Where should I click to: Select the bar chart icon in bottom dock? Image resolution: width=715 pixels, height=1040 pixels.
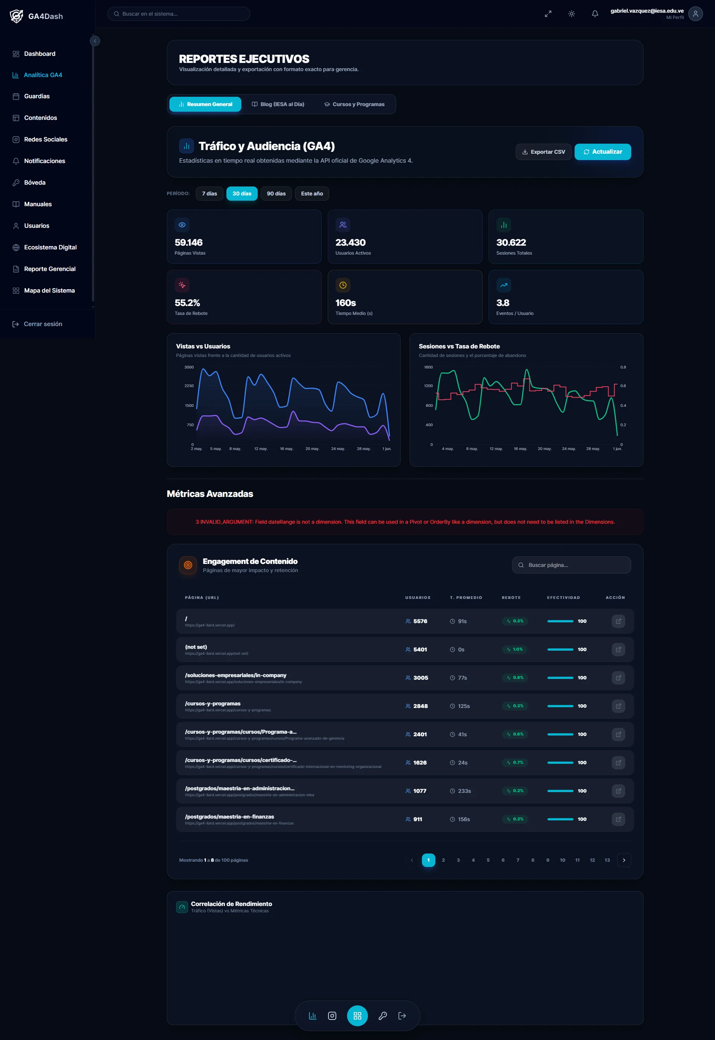pos(313,1015)
